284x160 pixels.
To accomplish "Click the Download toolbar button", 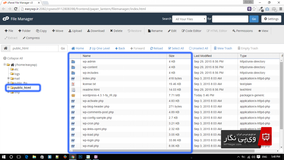I will pyautogui.click(x=96, y=31).
